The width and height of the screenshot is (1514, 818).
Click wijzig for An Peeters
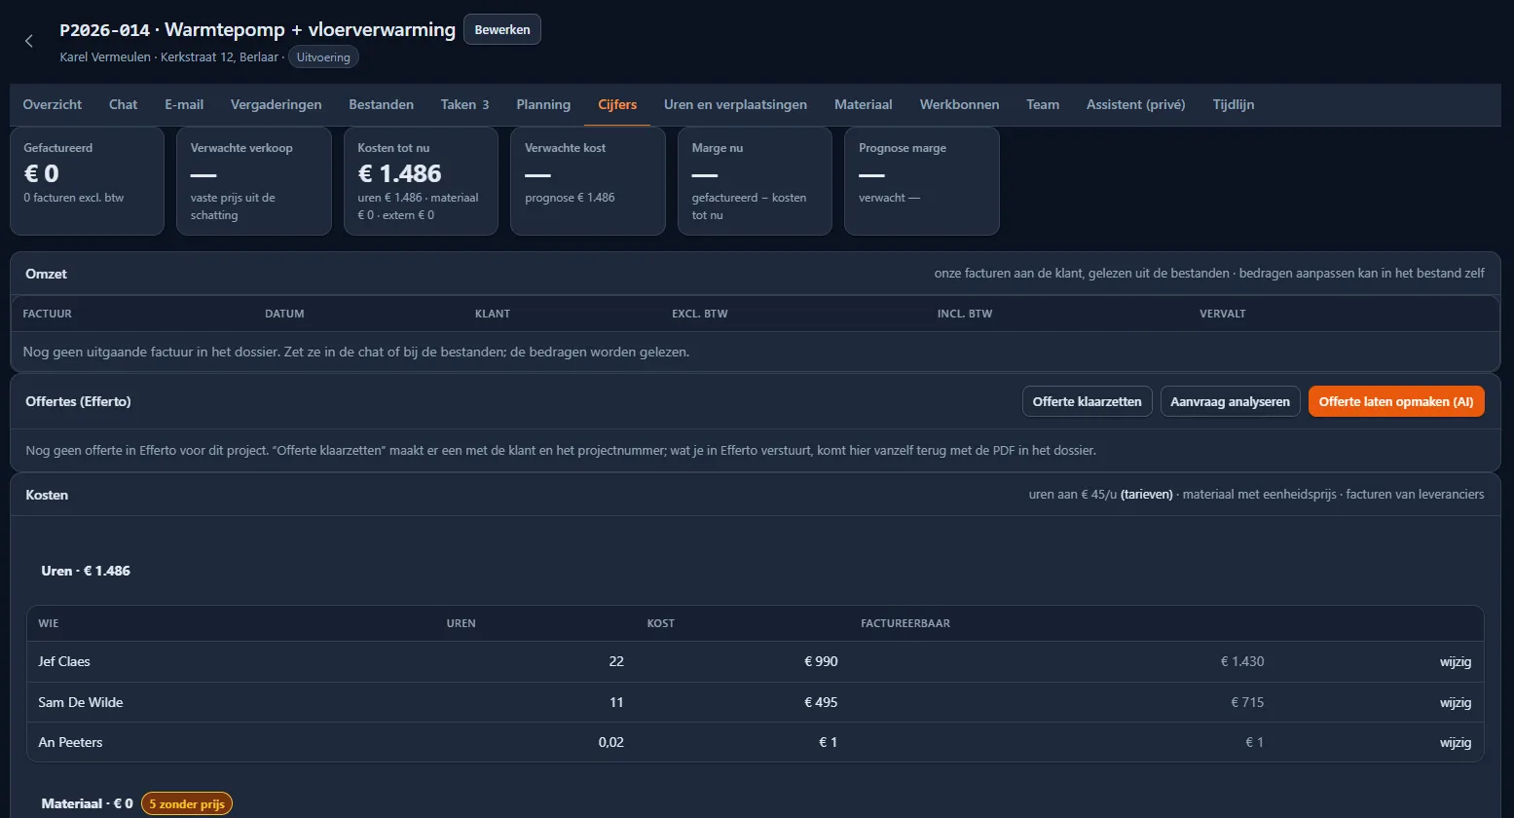[x=1456, y=742]
